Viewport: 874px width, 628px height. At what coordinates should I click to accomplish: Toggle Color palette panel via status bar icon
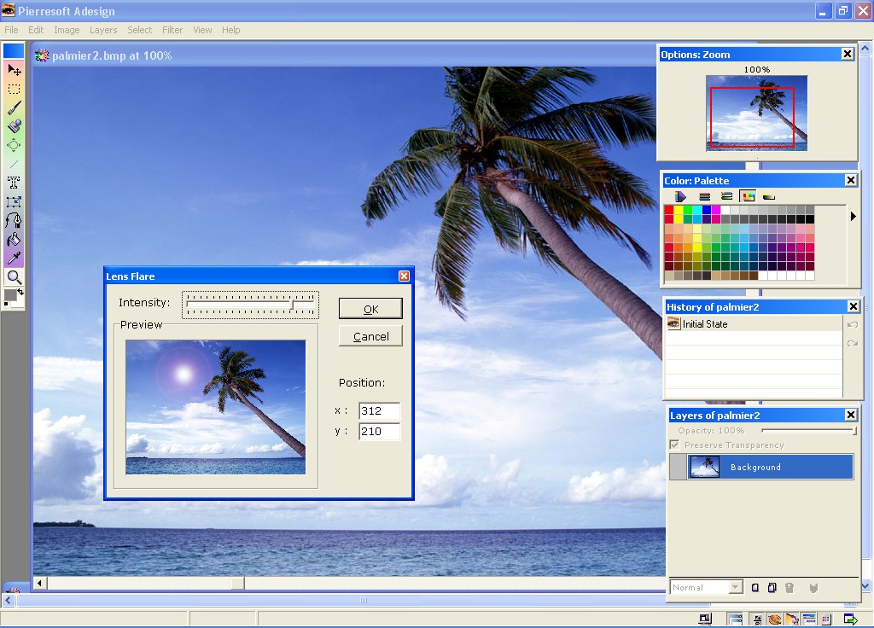tap(774, 619)
